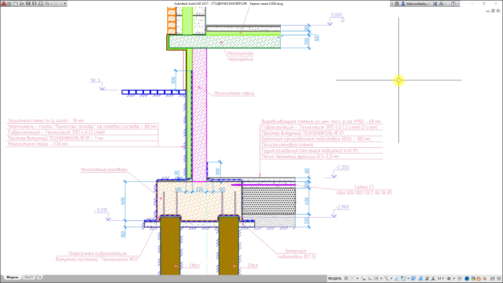Click the annotation monitor icon
This screenshot has width=503, height=283.
click(460, 278)
